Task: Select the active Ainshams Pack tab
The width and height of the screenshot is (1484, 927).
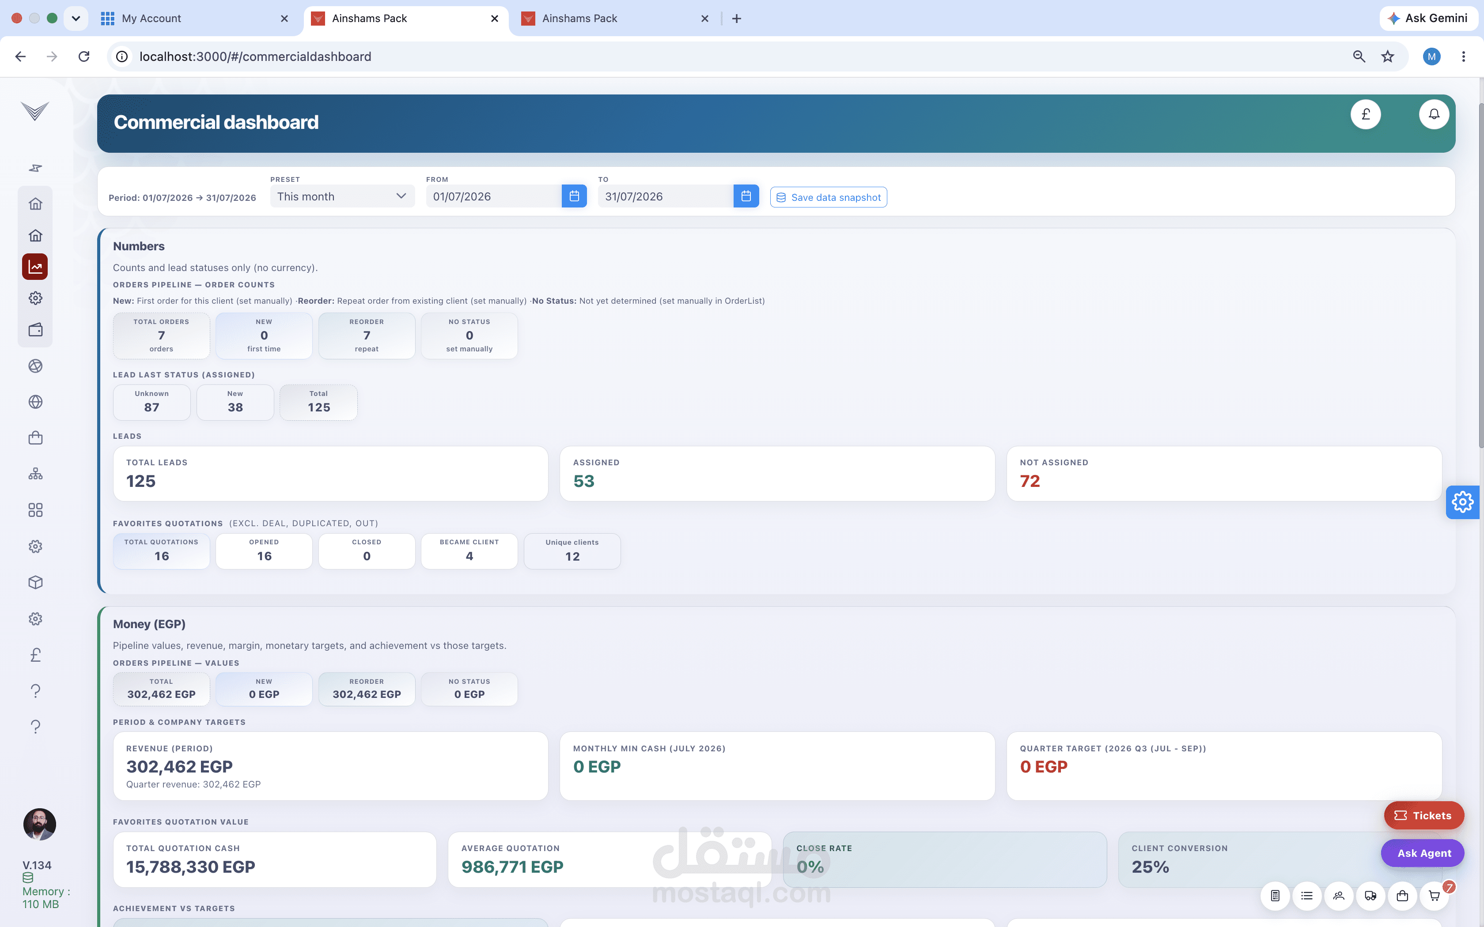Action: coord(405,19)
